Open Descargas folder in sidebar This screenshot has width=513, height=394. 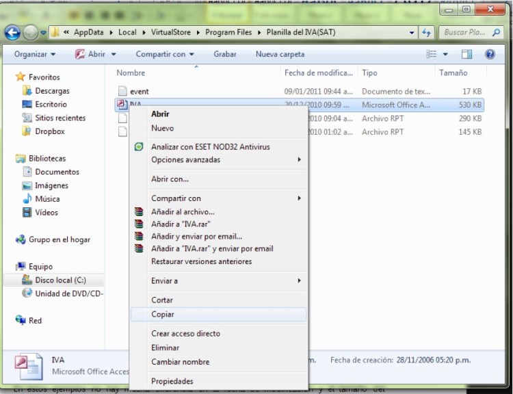(x=52, y=91)
